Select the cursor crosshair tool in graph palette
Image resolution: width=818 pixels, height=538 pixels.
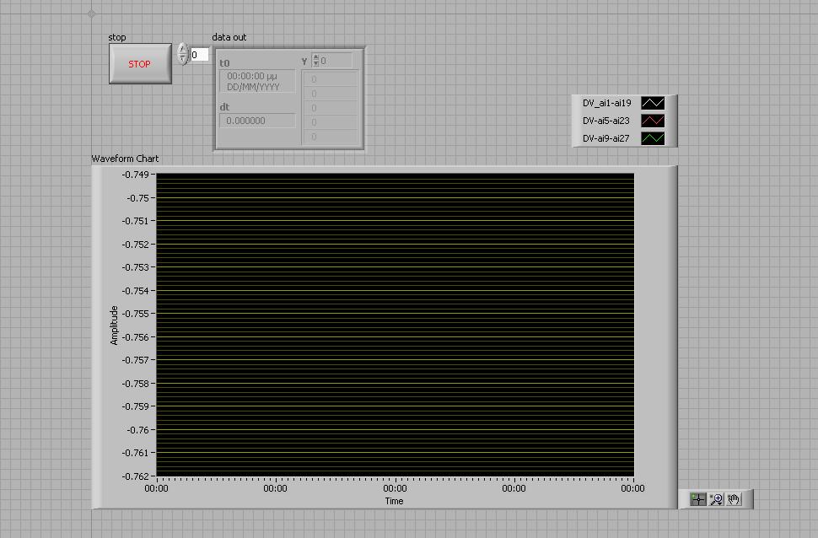point(697,499)
